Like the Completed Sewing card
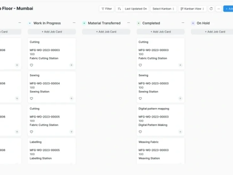The height and width of the screenshot is (175, 233). (140, 98)
